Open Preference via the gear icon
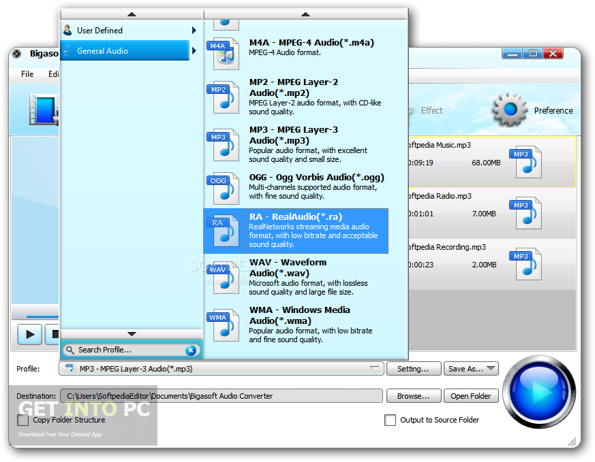Image resolution: width=595 pixels, height=462 pixels. pyautogui.click(x=510, y=110)
